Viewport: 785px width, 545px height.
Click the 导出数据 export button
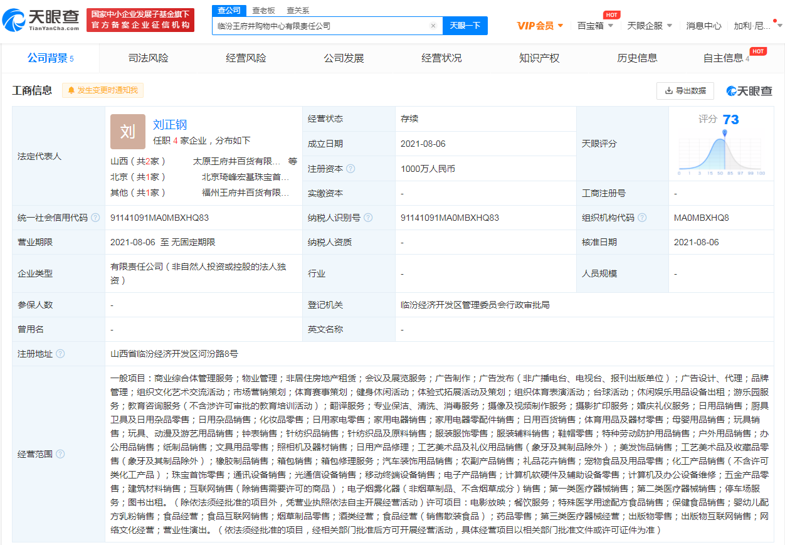685,91
